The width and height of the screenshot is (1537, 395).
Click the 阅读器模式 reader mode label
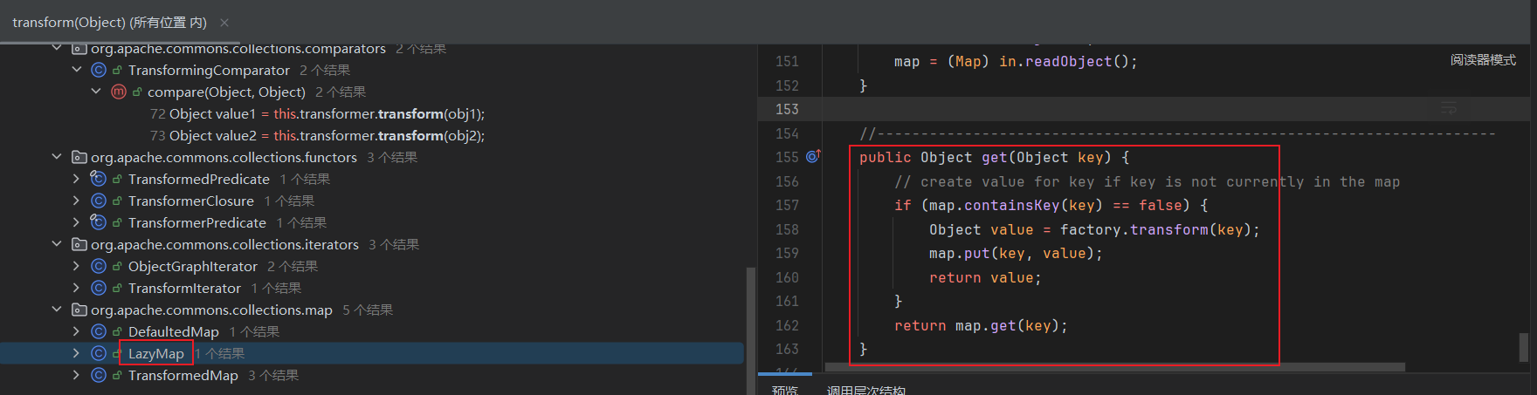click(1483, 60)
